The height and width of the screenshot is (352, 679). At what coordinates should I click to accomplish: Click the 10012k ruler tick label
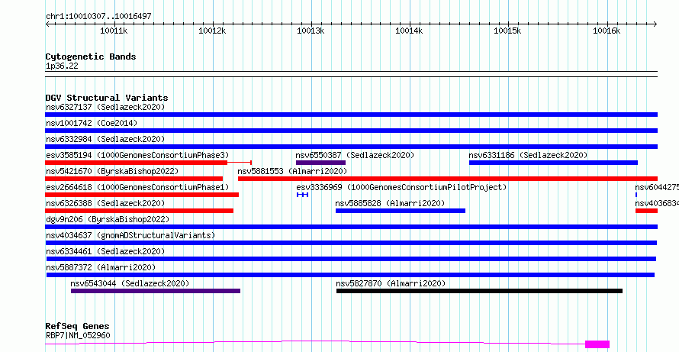[x=213, y=31]
